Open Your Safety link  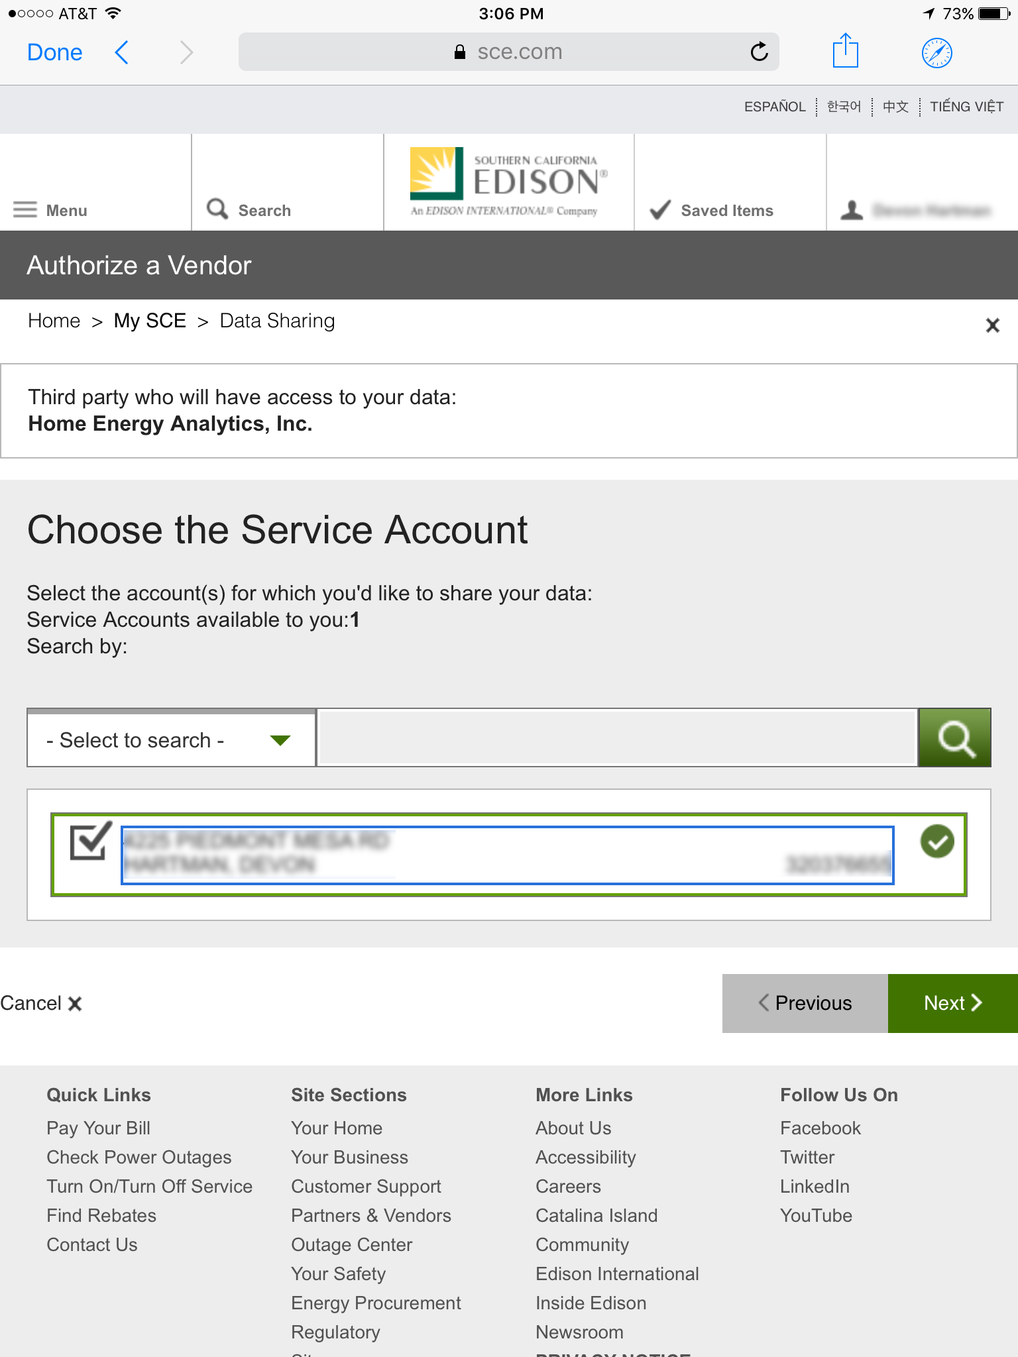(338, 1274)
